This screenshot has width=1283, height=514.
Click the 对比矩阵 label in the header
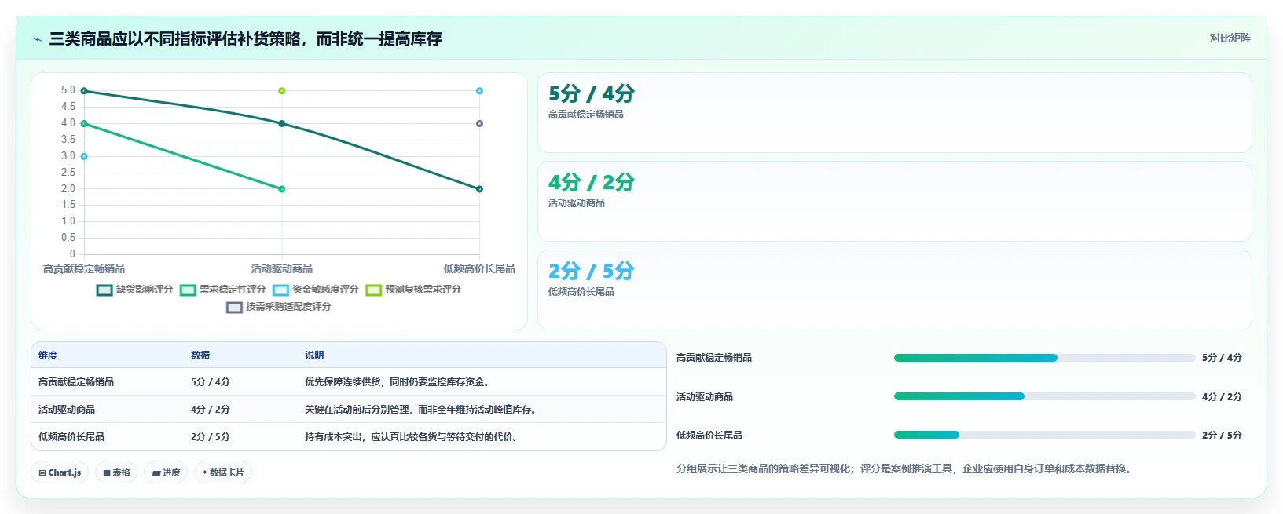pyautogui.click(x=1230, y=38)
